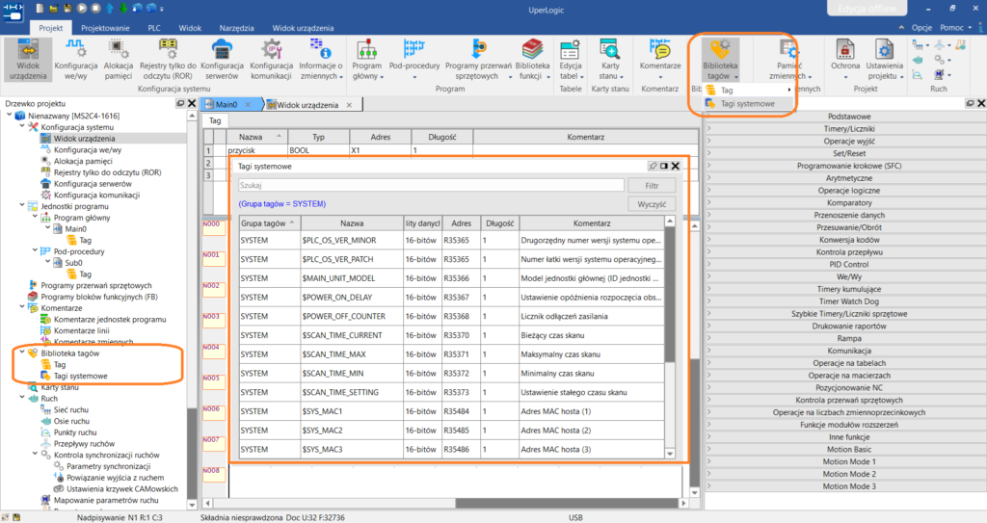Viewport: 987px width, 523px height.
Task: Float the Tagi systemowe window
Action: point(664,167)
